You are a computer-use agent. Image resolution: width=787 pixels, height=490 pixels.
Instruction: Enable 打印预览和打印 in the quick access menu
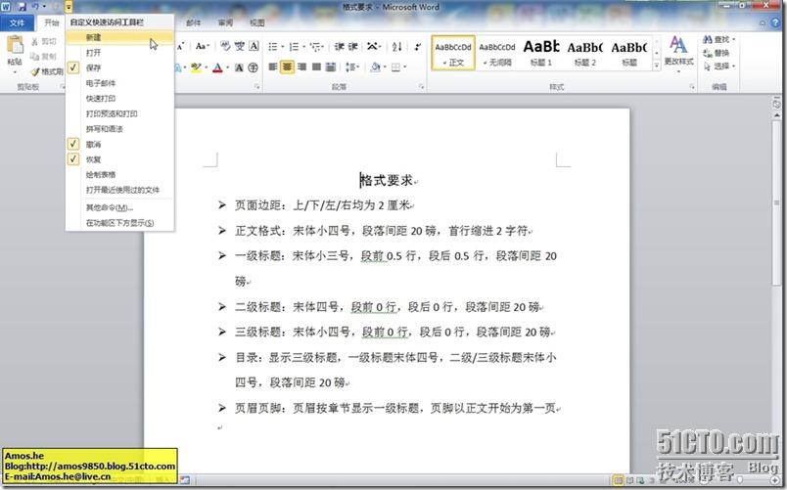(120, 113)
